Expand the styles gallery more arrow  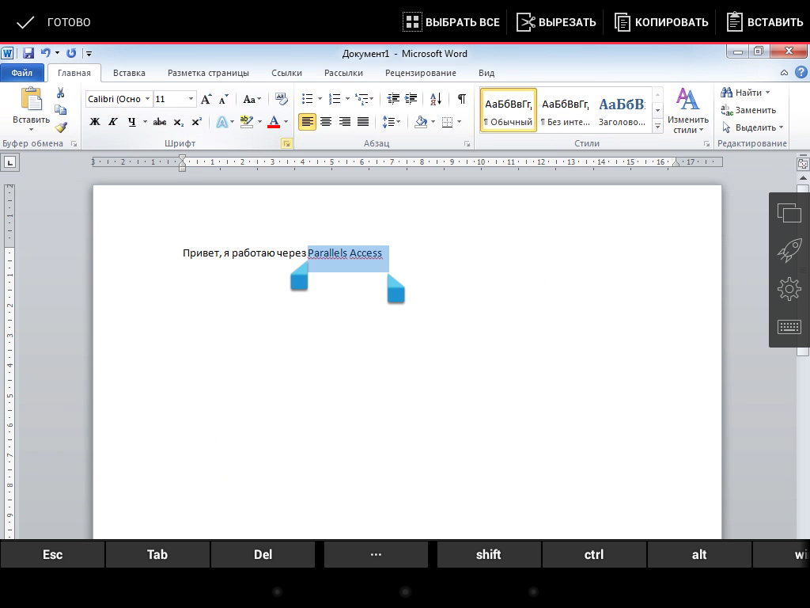click(657, 126)
